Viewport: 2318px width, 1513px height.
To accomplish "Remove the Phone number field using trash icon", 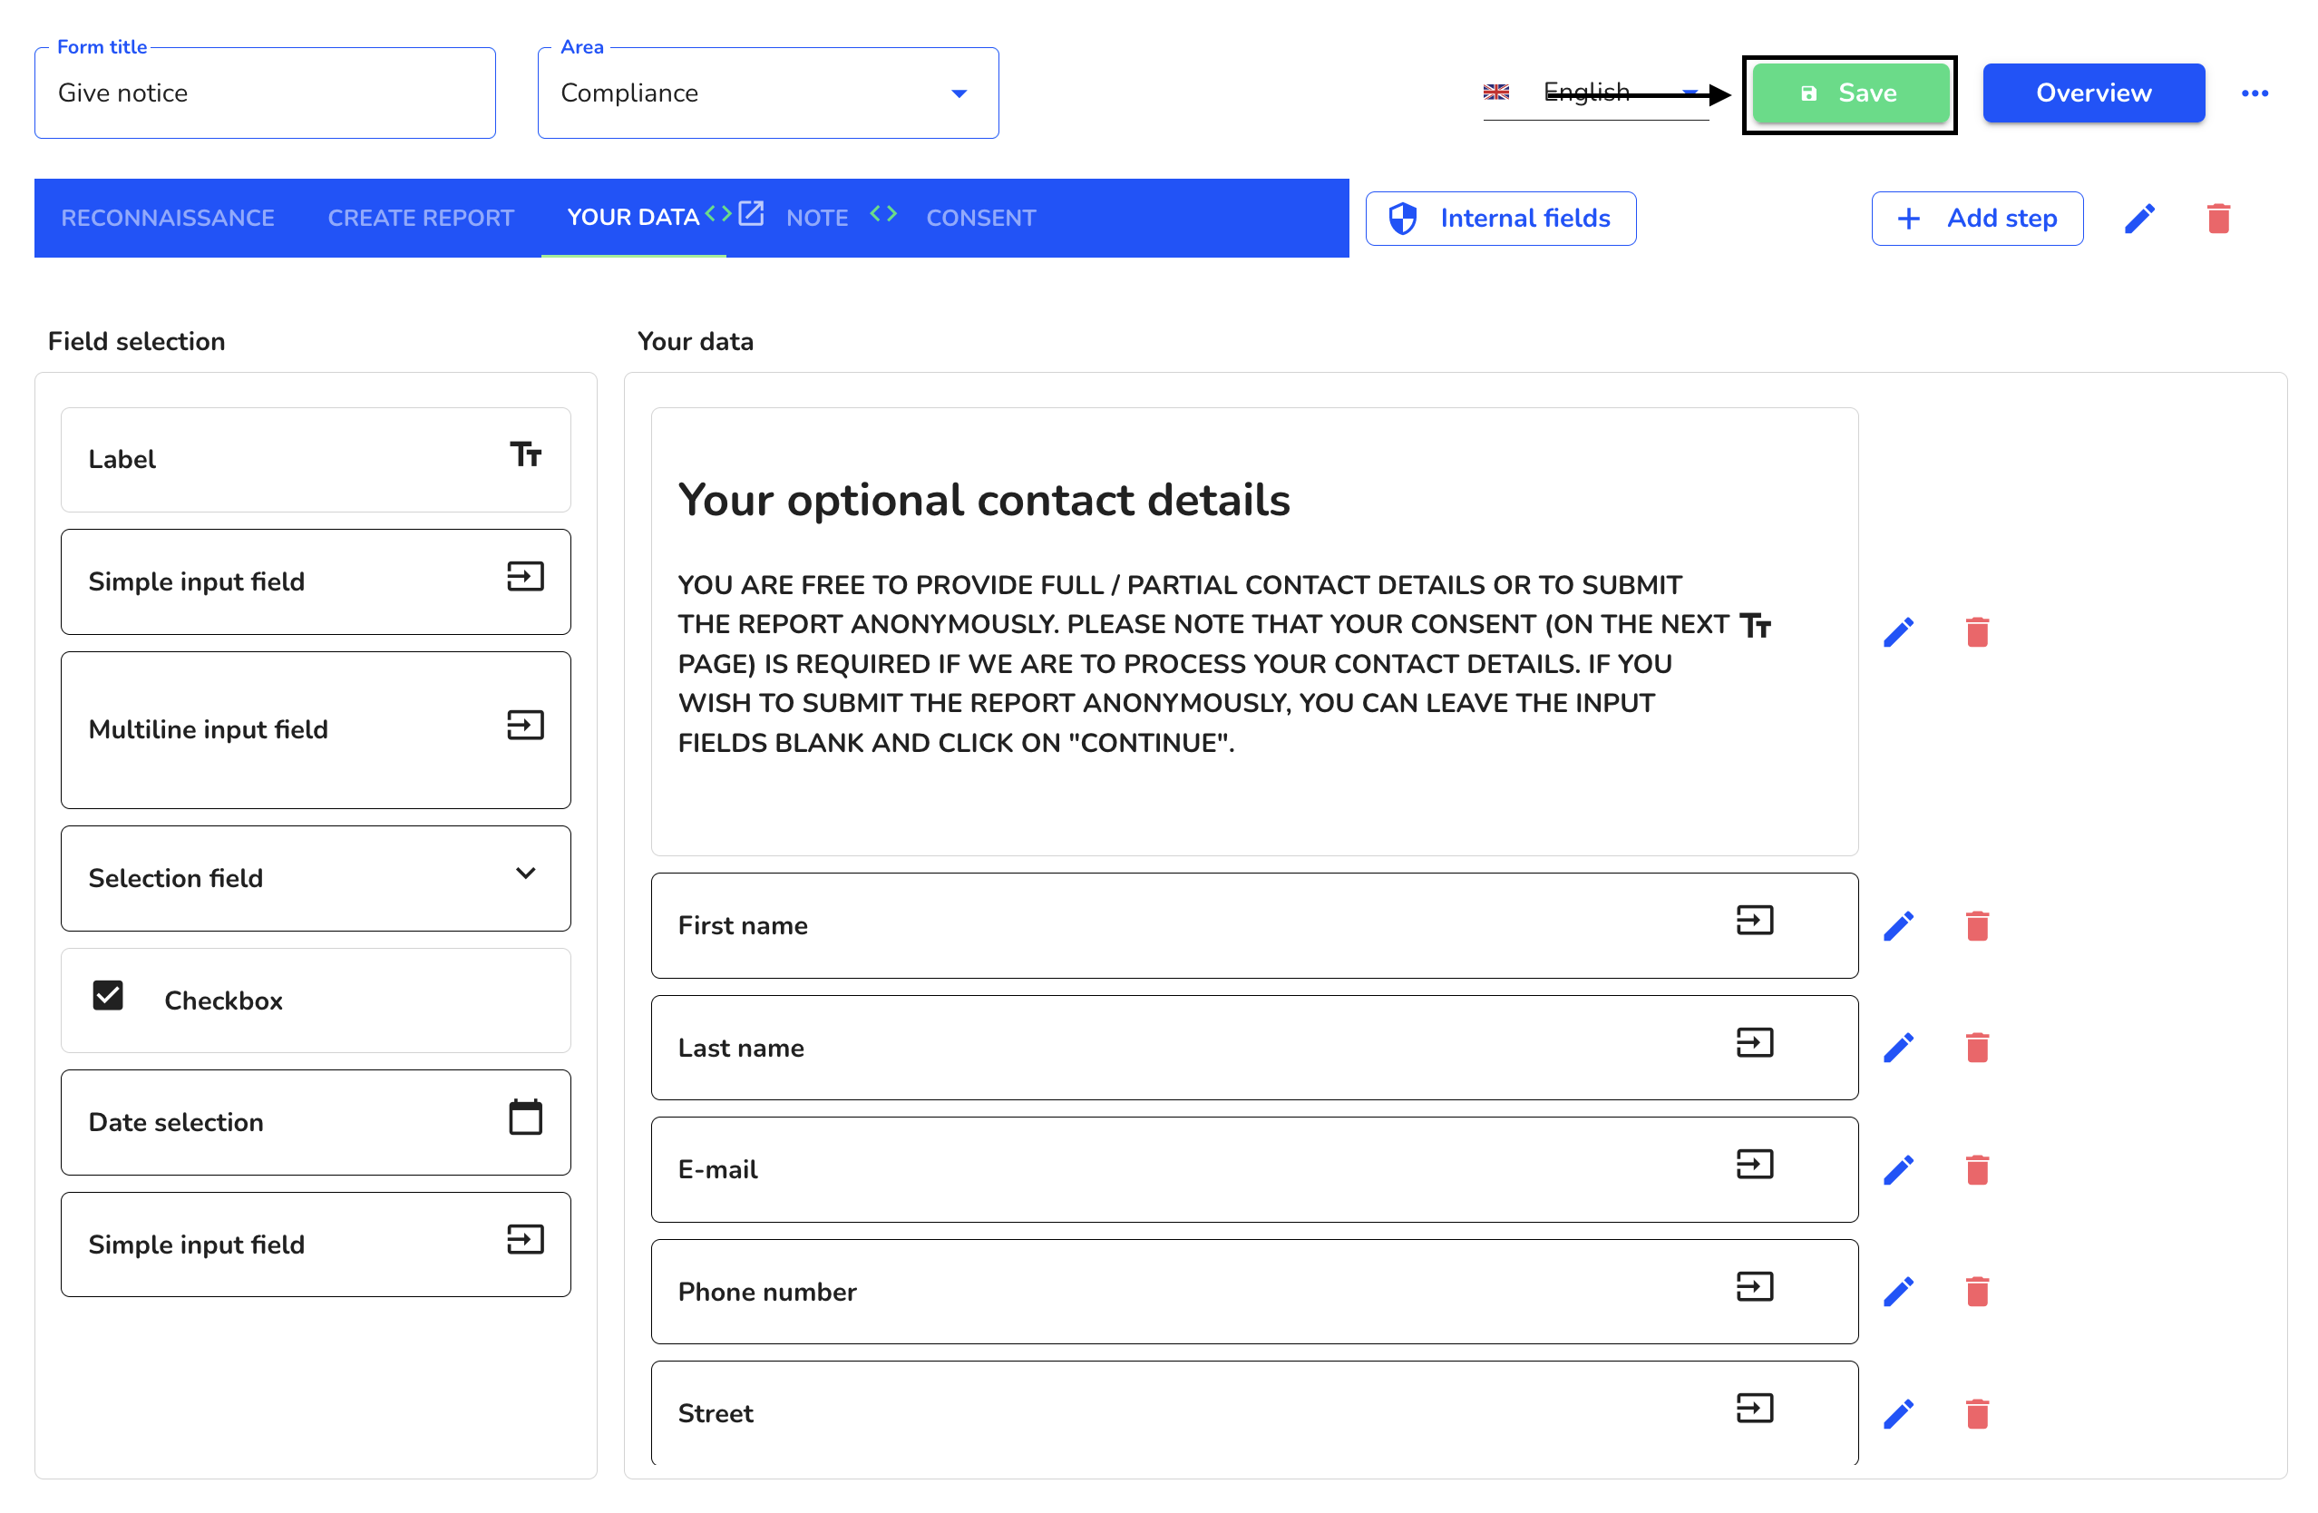I will pos(1976,1291).
